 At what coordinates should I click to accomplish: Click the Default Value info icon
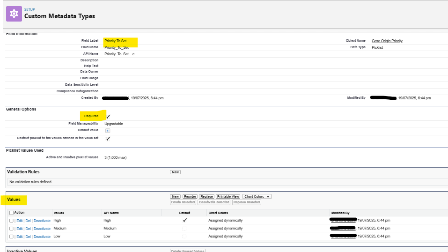pos(107,131)
